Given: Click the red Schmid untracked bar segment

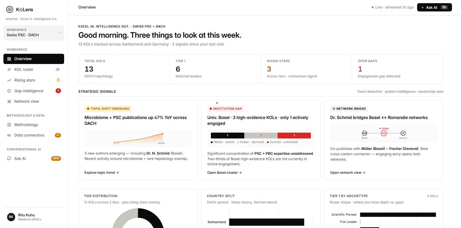Looking at the screenshot, I should point(294,135).
